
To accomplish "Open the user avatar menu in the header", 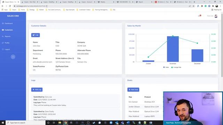I will pos(216,16).
